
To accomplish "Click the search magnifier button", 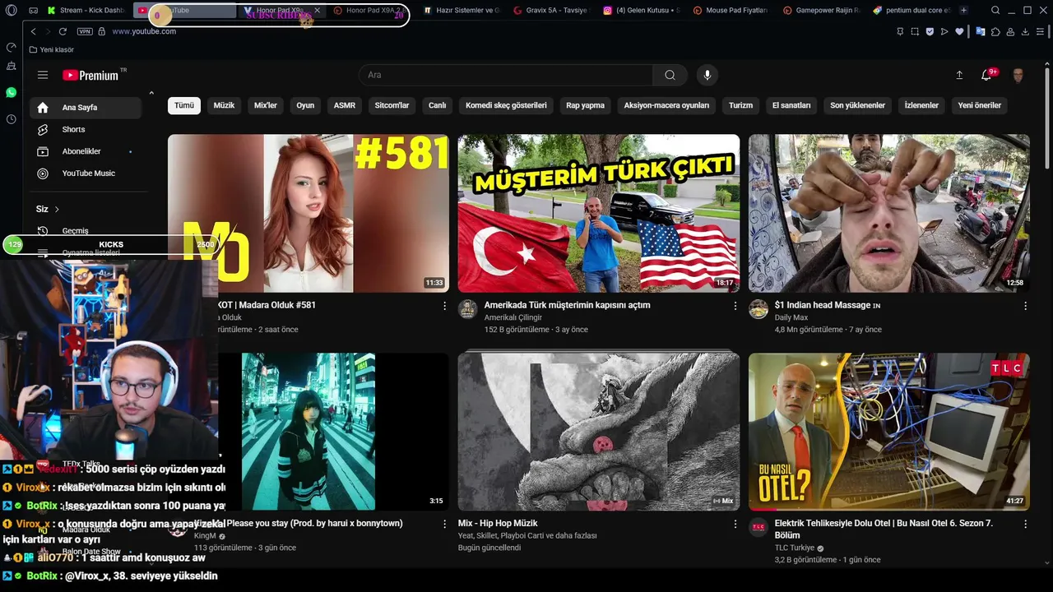I will pyautogui.click(x=670, y=75).
